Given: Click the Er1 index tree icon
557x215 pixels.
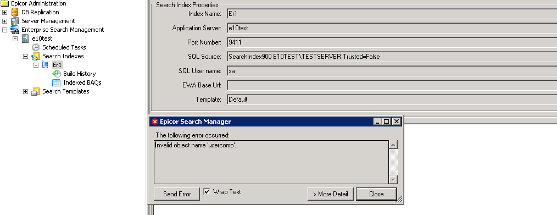Looking at the screenshot, I should click(x=46, y=65).
